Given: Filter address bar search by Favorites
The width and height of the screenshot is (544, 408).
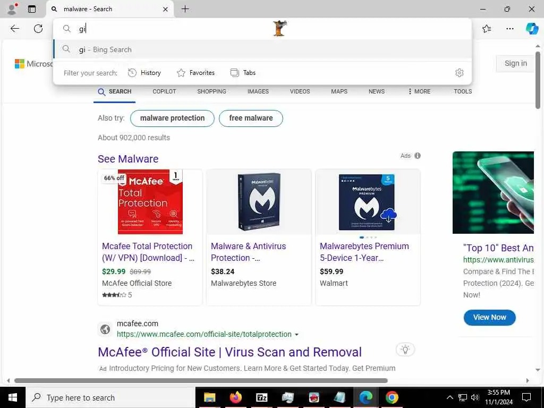Looking at the screenshot, I should [195, 73].
